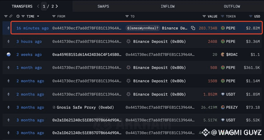Click the $RDAC token name
The image size is (264, 140).
coord(232,54)
